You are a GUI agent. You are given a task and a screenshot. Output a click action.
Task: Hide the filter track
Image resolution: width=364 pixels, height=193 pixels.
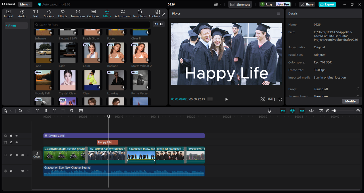(17, 136)
